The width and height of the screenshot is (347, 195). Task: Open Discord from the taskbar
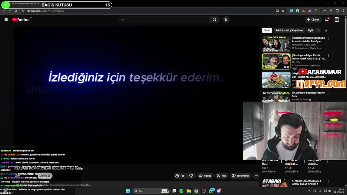tap(219, 191)
